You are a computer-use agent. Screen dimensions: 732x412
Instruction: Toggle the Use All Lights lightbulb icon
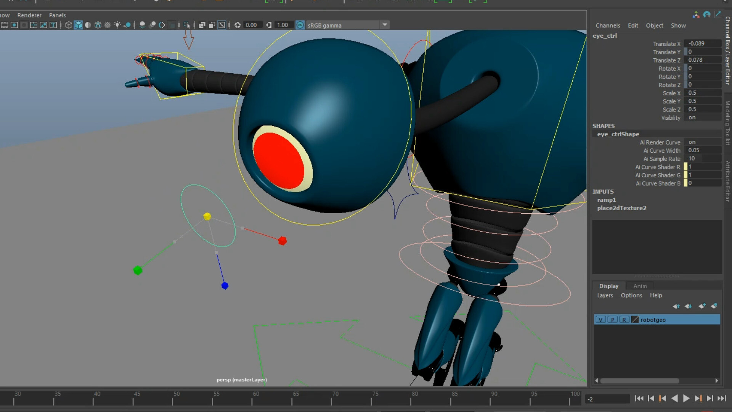[117, 25]
